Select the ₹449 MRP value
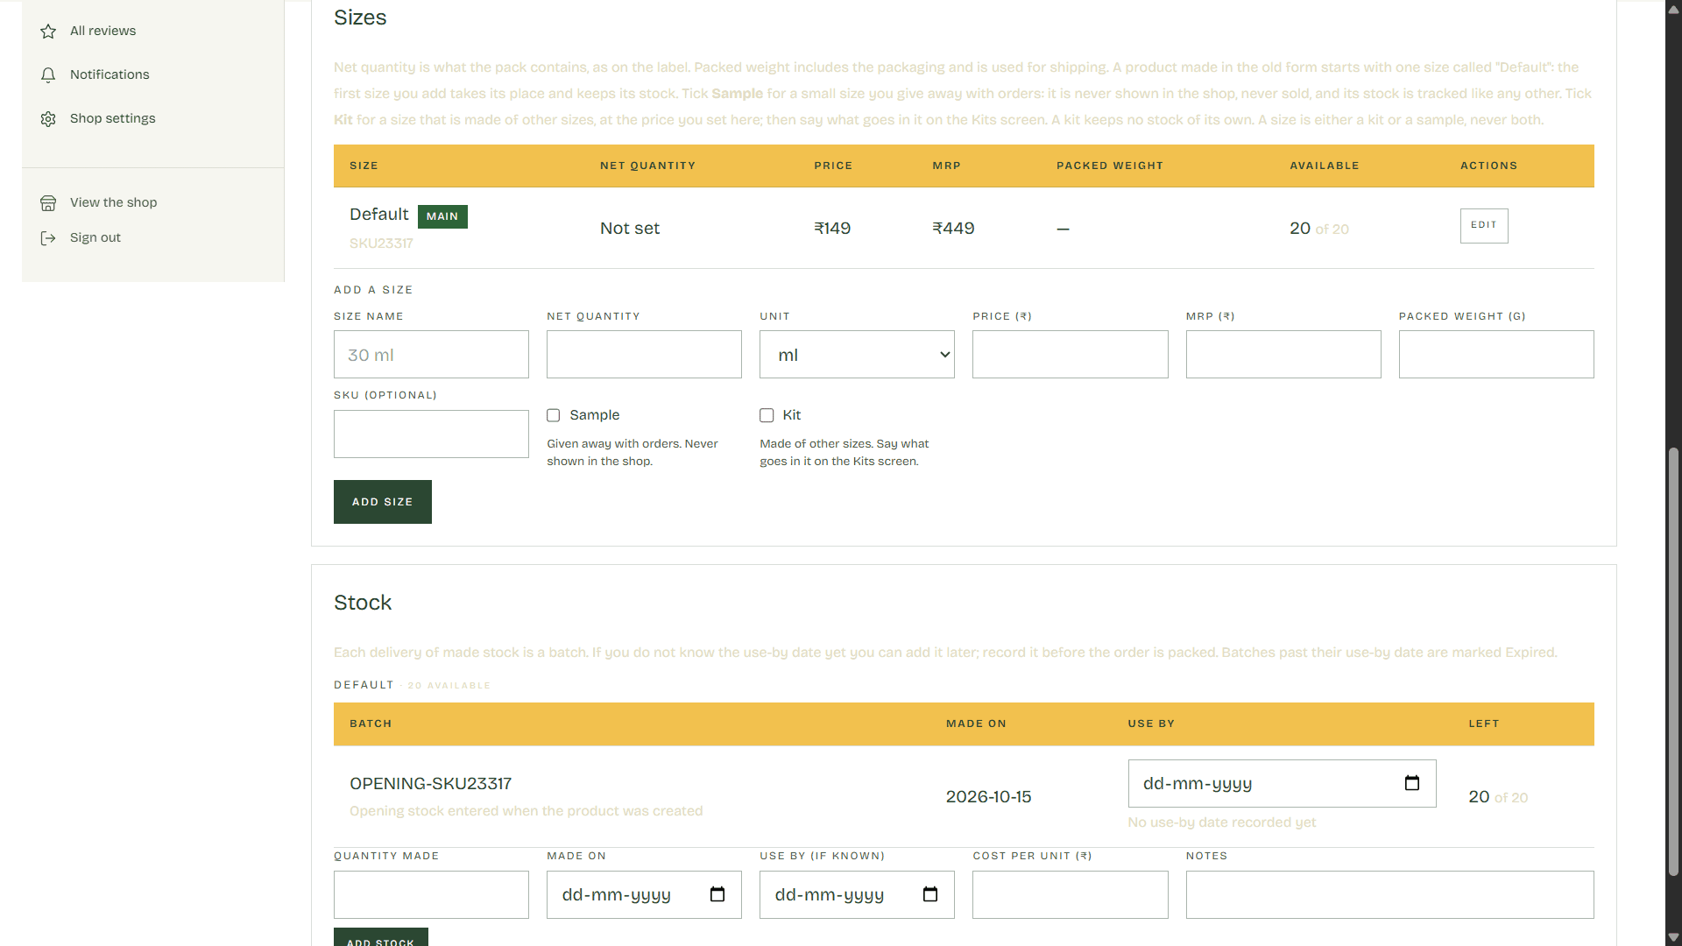The height and width of the screenshot is (946, 1682). (x=953, y=229)
